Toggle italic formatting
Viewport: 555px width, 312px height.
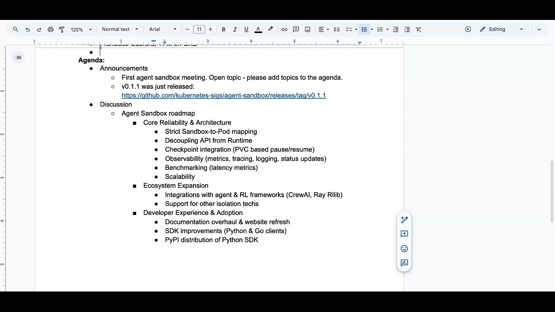coord(235,29)
